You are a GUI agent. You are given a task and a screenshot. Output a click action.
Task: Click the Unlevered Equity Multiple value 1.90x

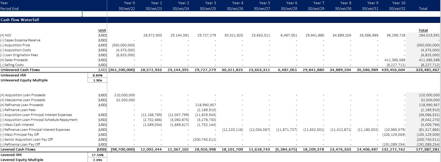pyautogui.click(x=98, y=80)
